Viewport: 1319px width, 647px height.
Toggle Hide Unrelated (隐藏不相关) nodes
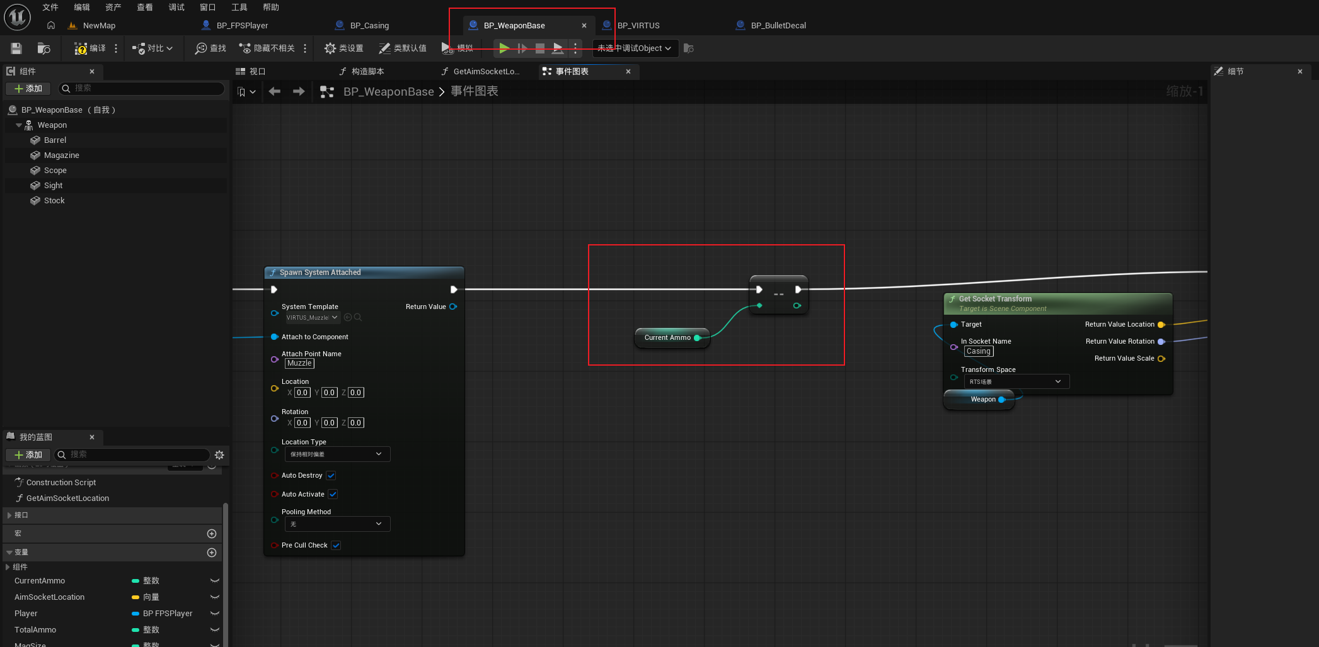click(x=267, y=48)
